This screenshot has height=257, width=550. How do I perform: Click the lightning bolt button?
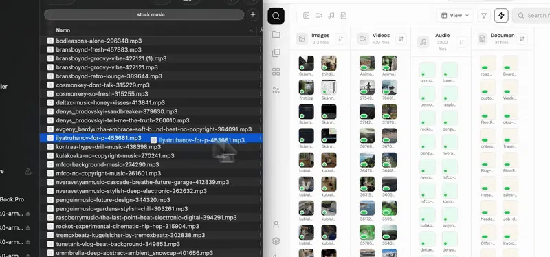[x=501, y=15]
